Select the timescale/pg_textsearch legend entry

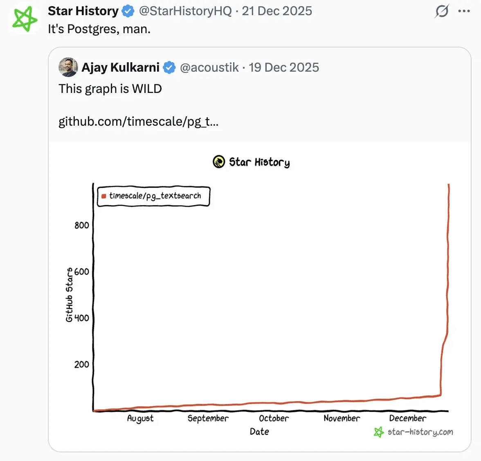click(x=155, y=196)
